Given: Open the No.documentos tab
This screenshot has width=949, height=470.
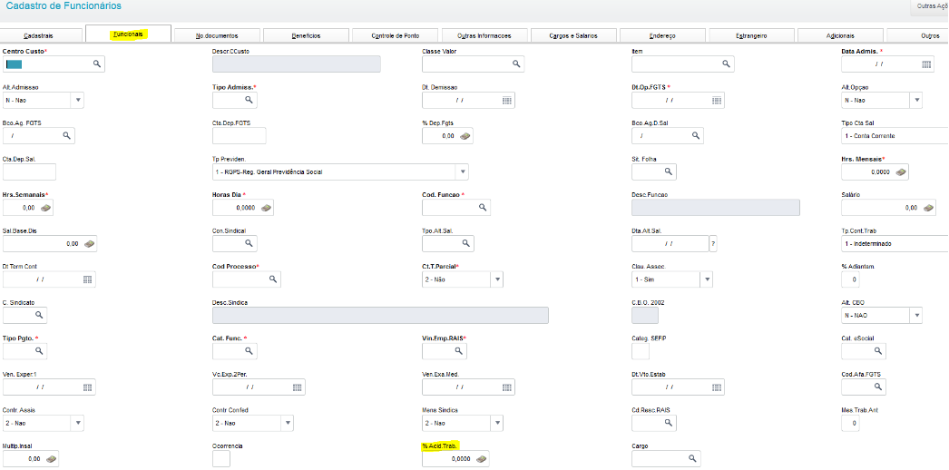Looking at the screenshot, I should [217, 35].
